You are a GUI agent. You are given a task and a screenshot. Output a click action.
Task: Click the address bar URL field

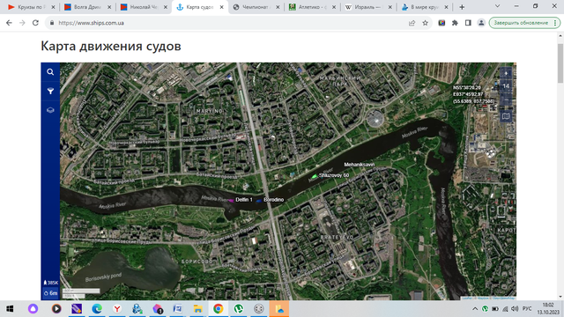[230, 23]
